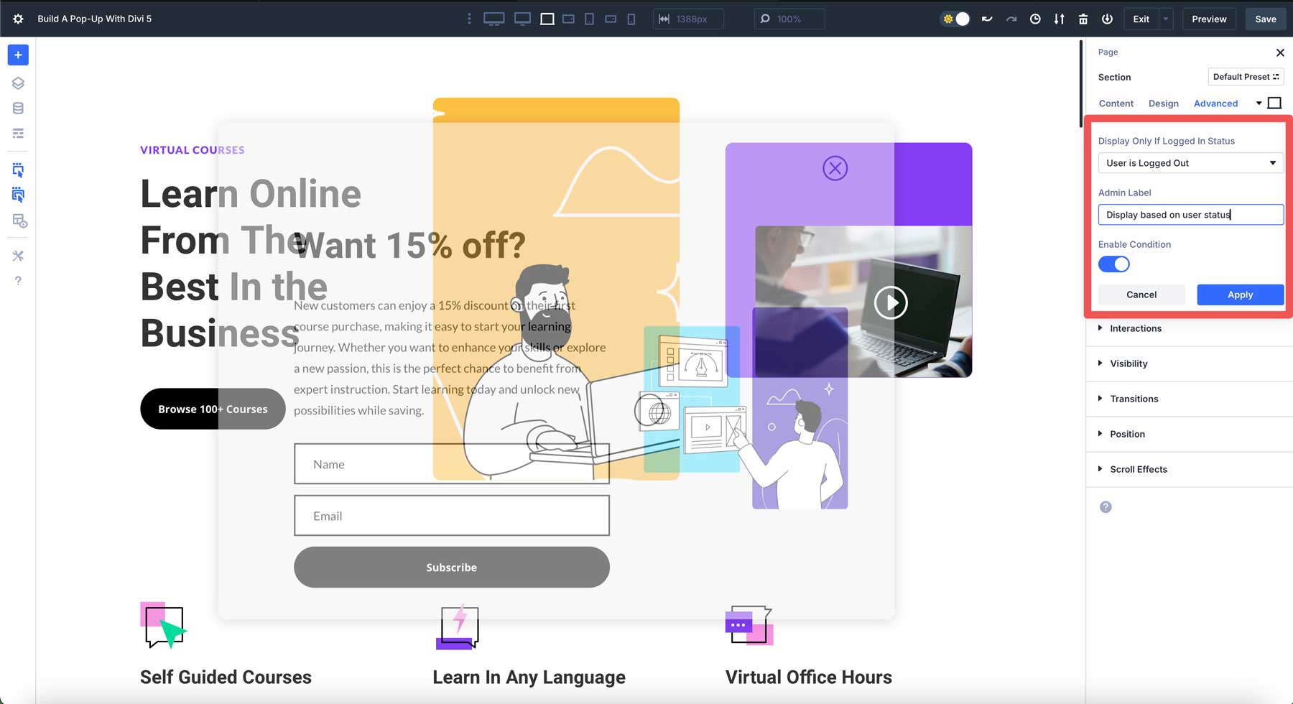Redo the last change
1293x704 pixels.
click(1011, 19)
